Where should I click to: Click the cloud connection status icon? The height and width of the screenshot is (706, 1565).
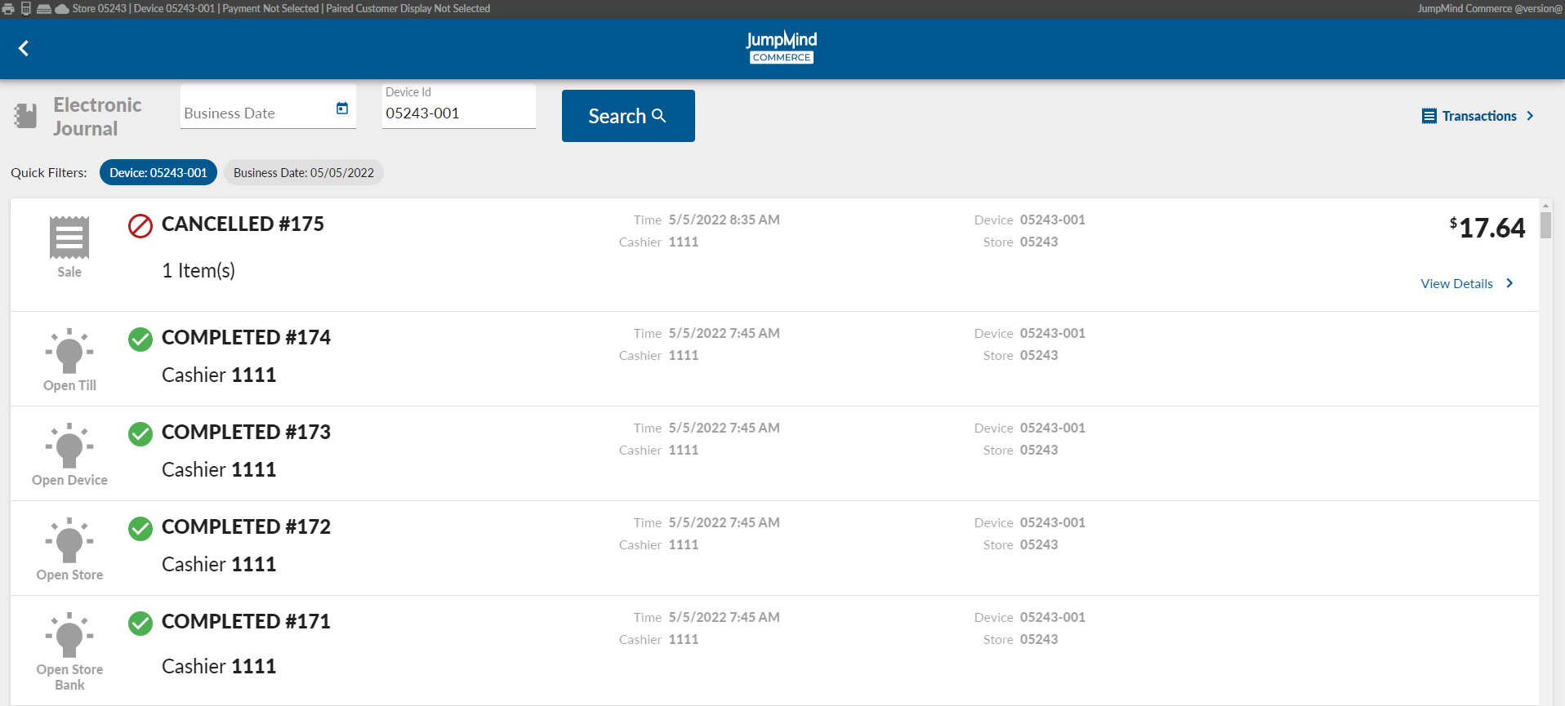coord(62,9)
